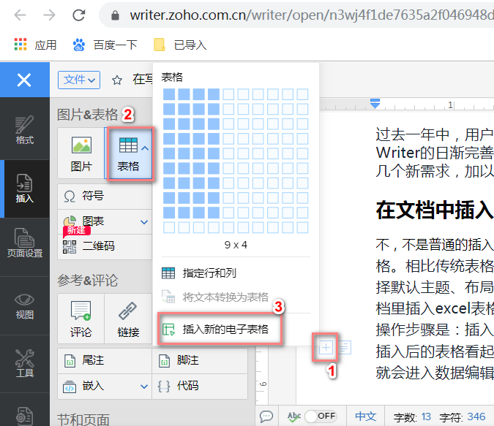494x426 pixels.
Task: Click the paragraph lines icon beside plus
Action: click(345, 348)
